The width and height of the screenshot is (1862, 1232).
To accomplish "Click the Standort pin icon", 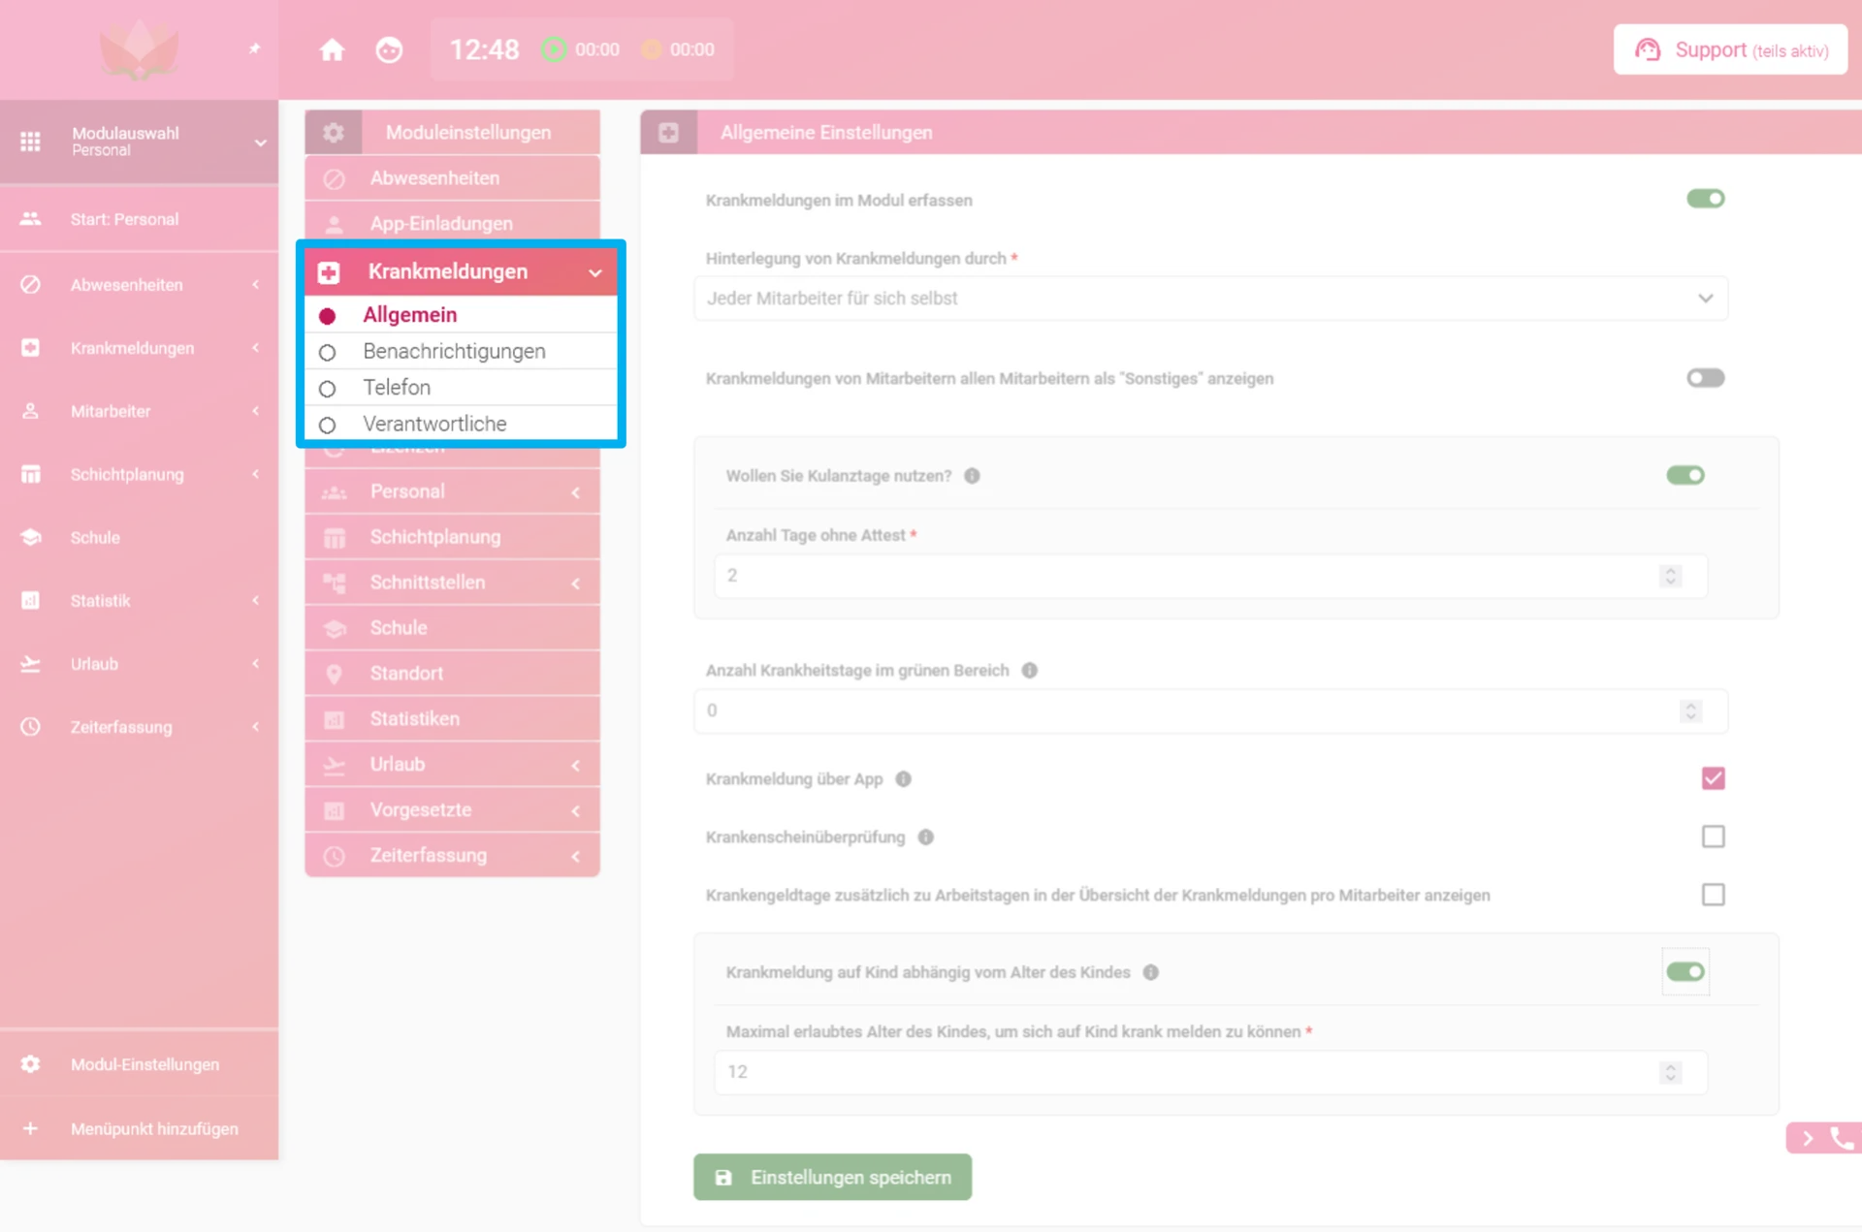I will tap(334, 674).
